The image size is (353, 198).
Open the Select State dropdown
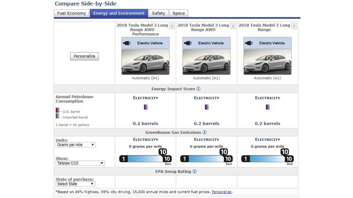click(x=76, y=184)
